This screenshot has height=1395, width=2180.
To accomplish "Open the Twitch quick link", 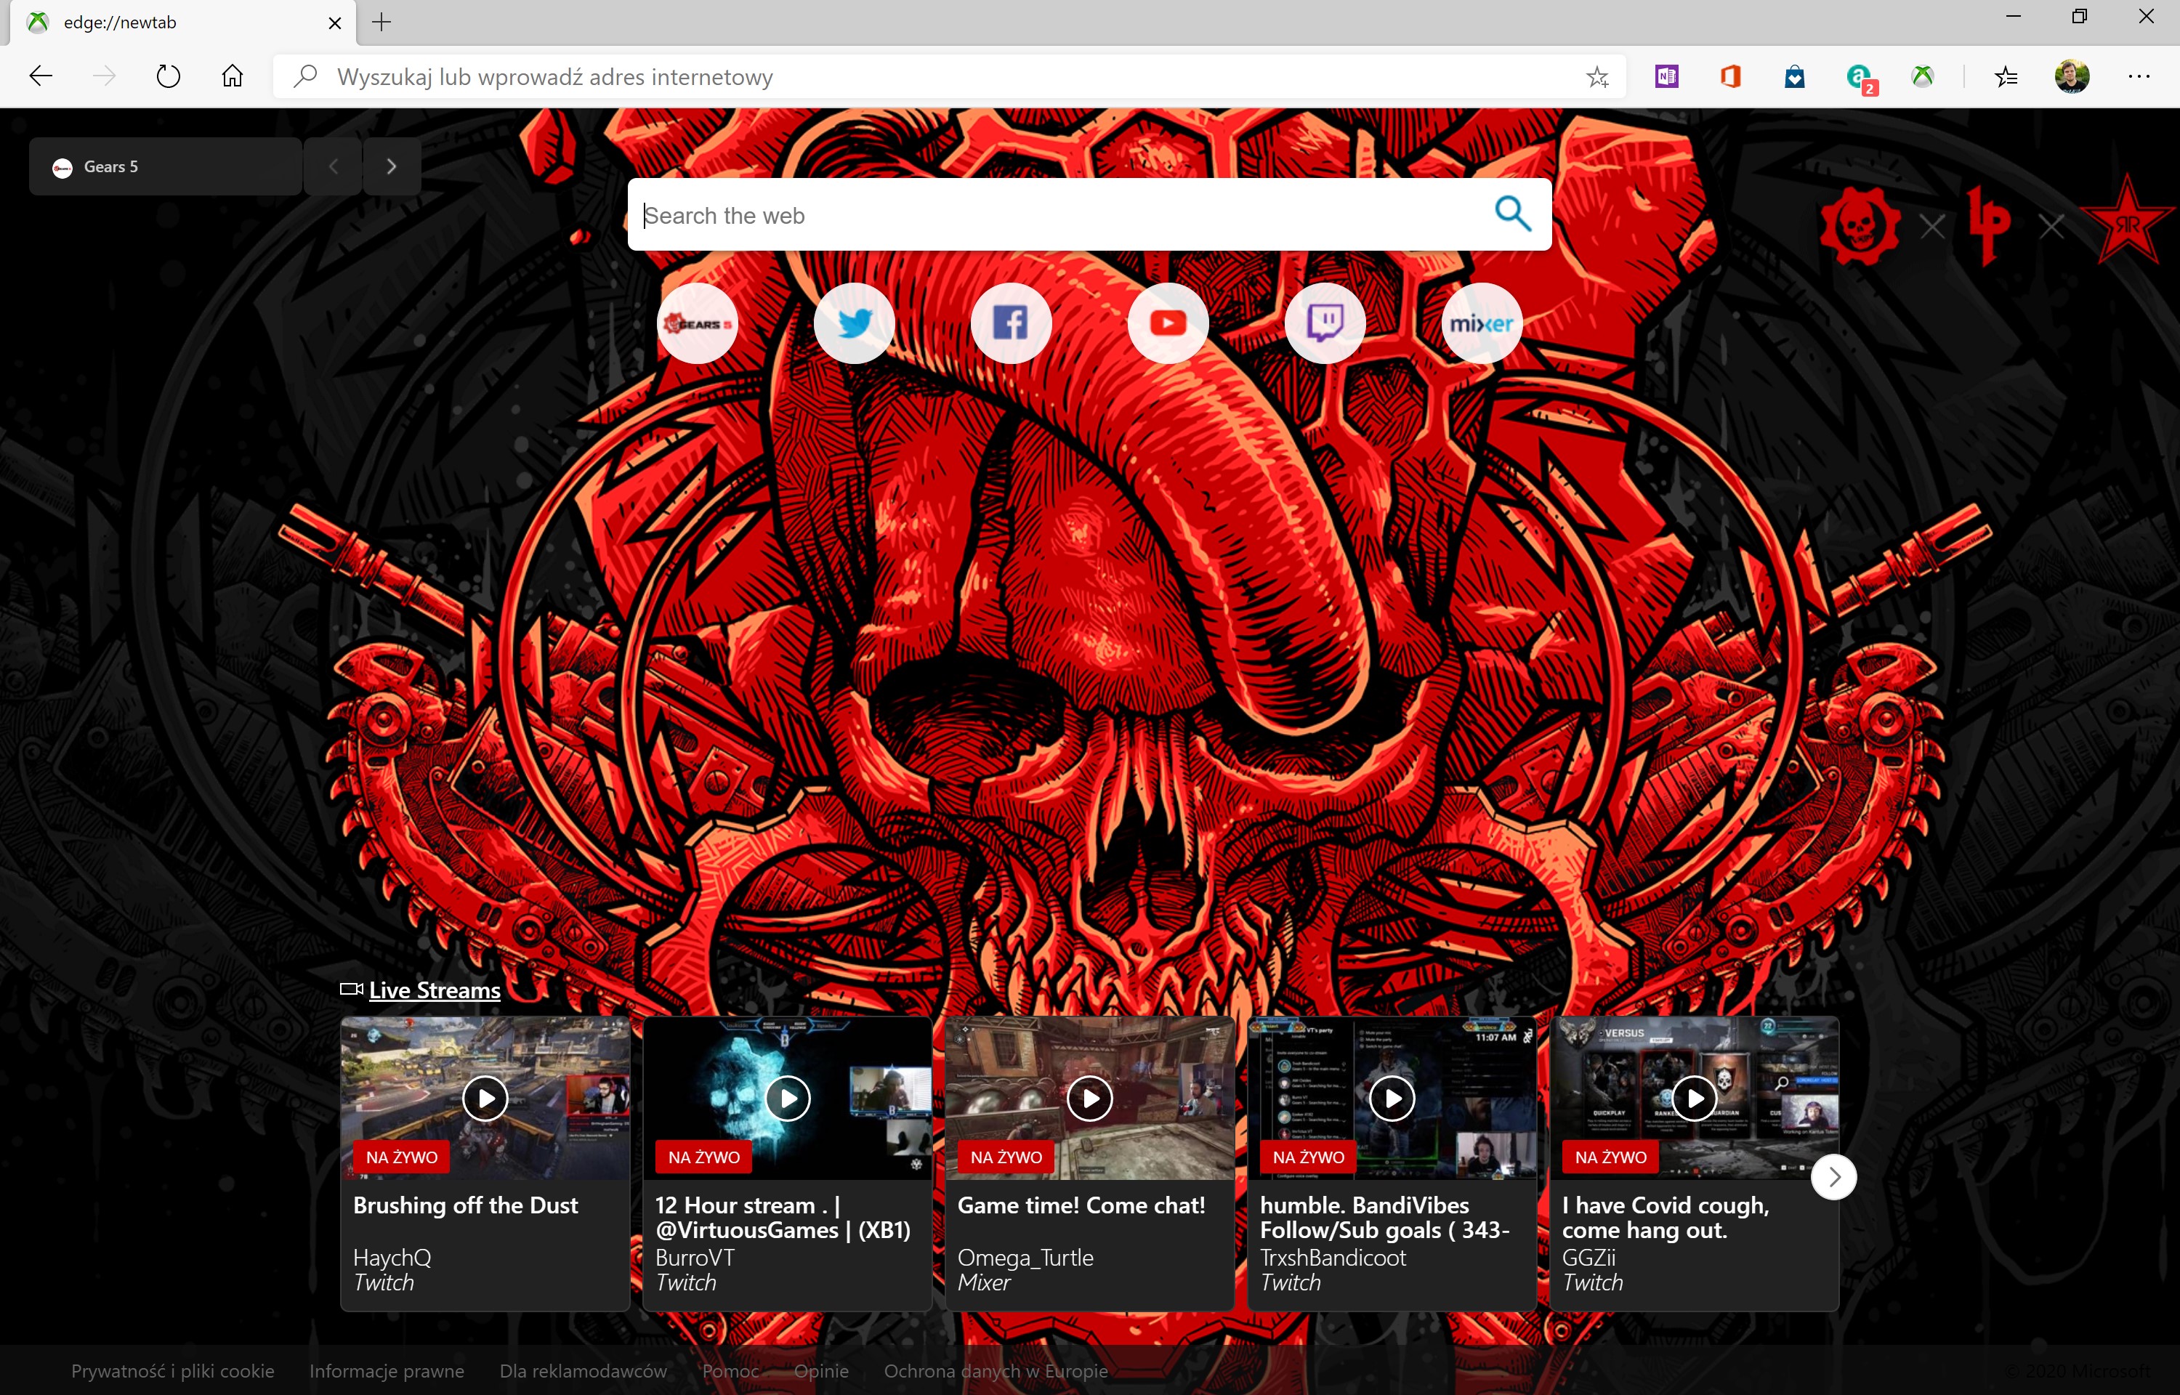I will [x=1325, y=323].
